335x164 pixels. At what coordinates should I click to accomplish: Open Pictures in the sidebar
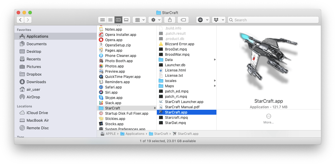click(55, 67)
